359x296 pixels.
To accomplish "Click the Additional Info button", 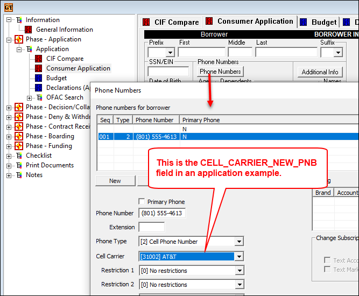I will pos(320,72).
